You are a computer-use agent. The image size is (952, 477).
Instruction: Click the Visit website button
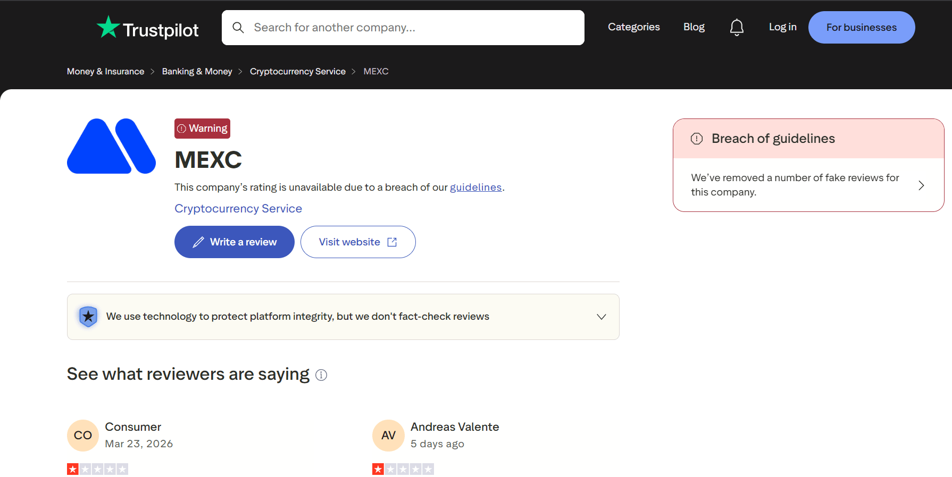358,242
